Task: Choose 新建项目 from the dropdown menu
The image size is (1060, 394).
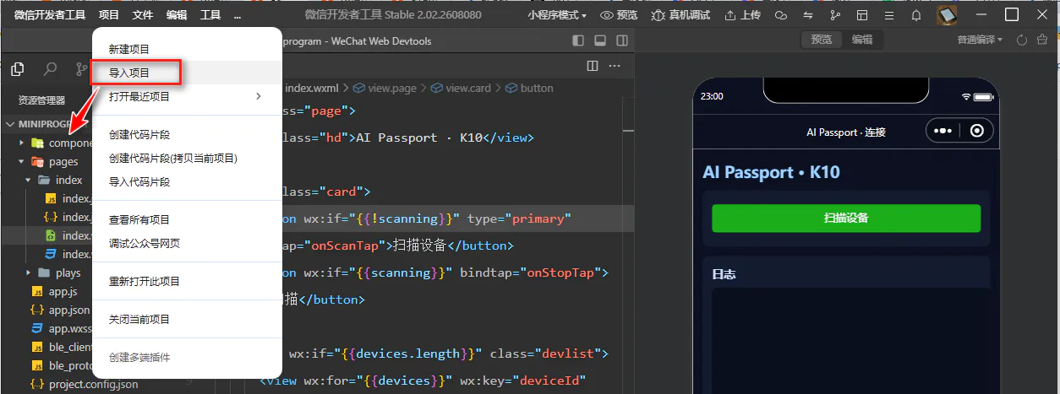Action: coord(186,50)
